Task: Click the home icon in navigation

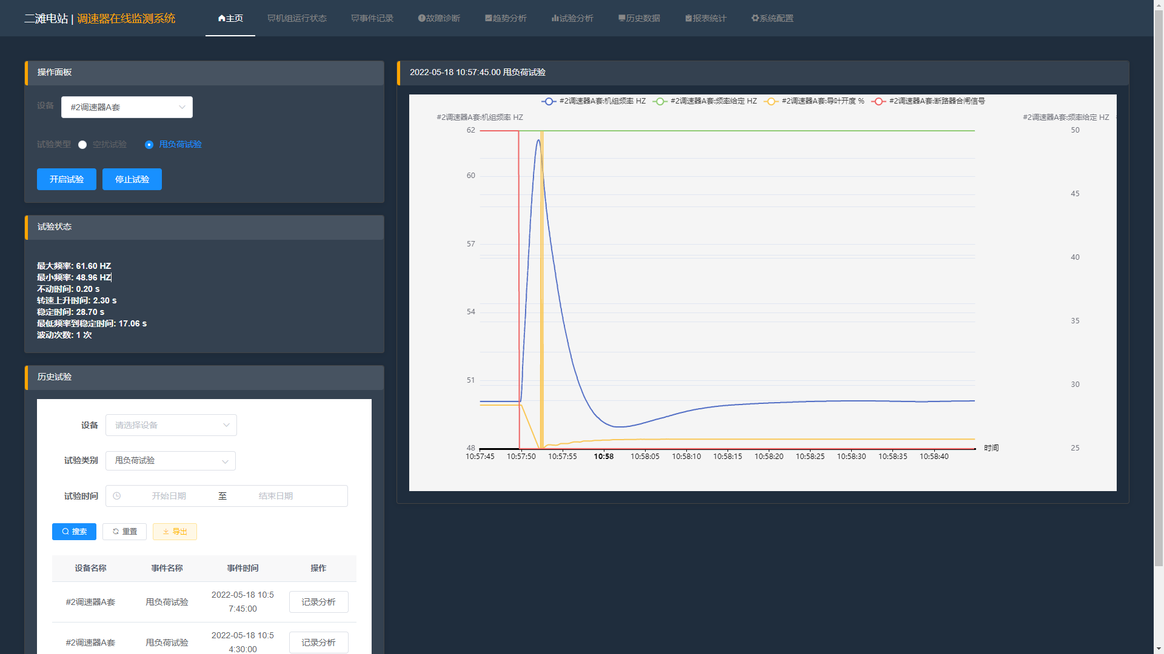Action: (222, 18)
